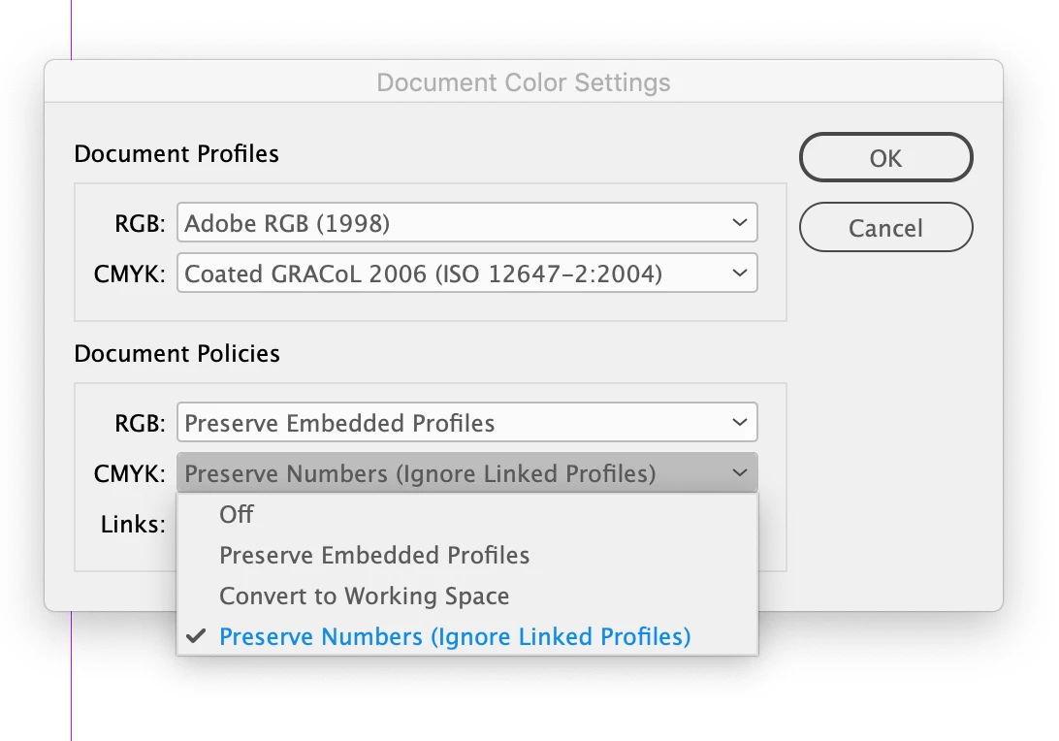Screen dimensions: 1059x741
Task: Click the Document Policies section heading
Action: [x=176, y=354]
